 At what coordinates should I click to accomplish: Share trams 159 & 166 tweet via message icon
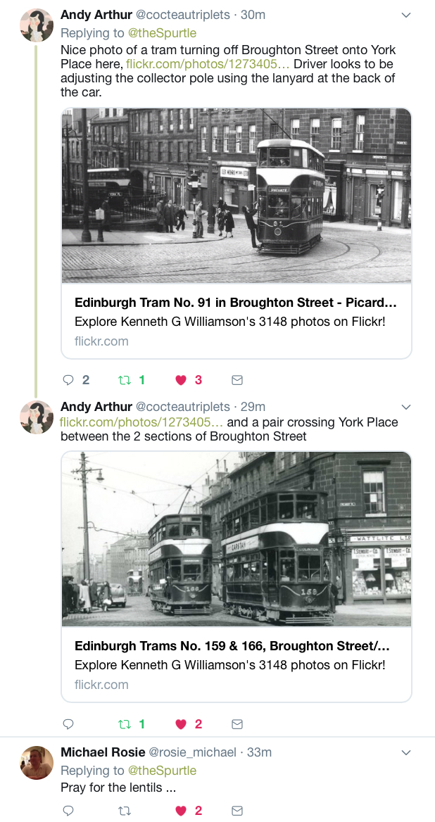pos(237,724)
